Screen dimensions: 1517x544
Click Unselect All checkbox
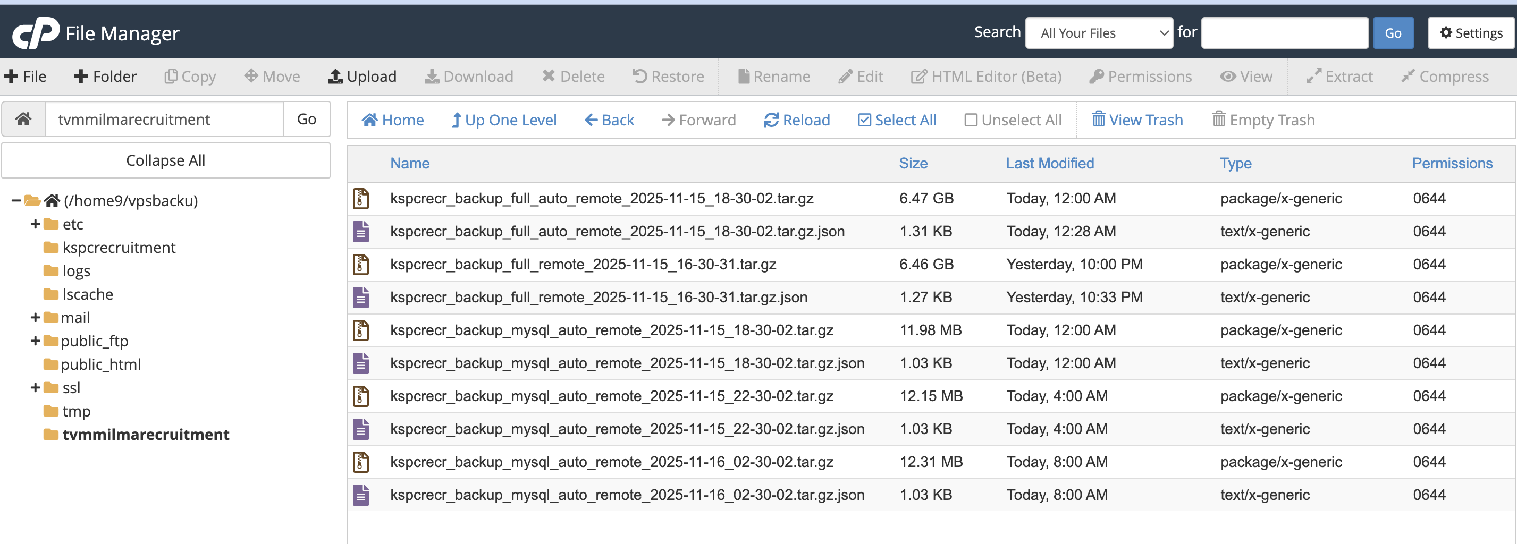971,120
